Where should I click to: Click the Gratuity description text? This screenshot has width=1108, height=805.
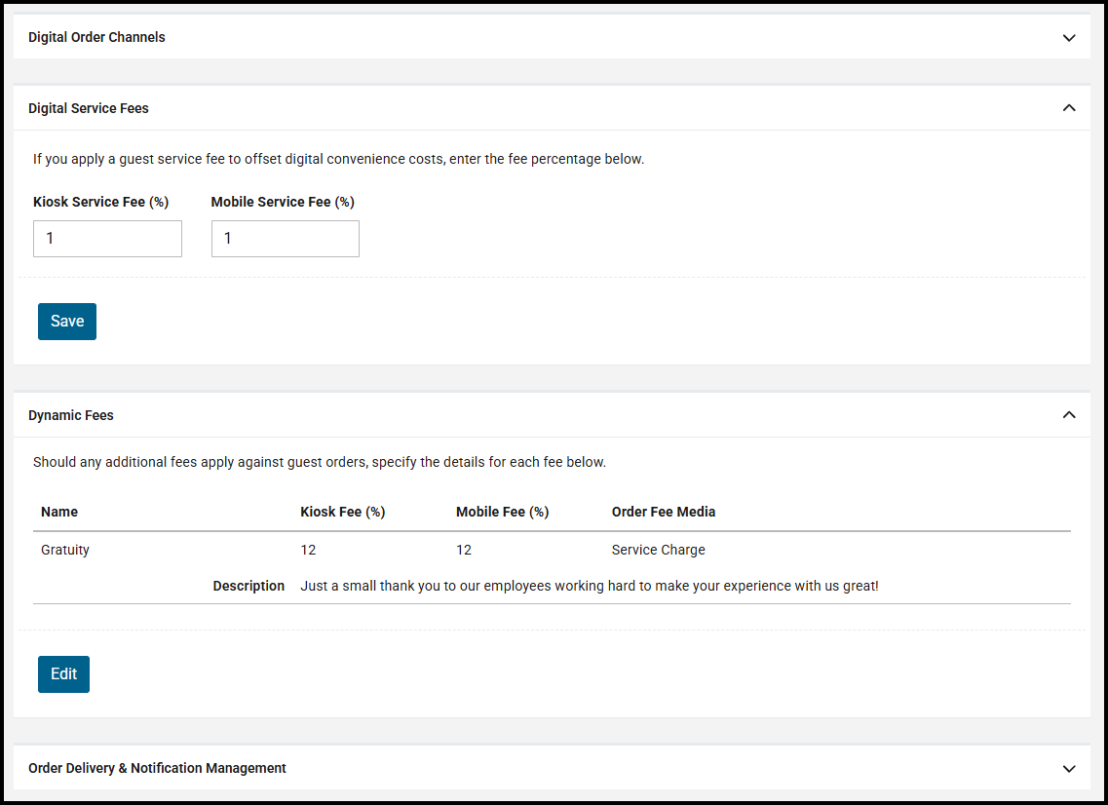point(589,586)
